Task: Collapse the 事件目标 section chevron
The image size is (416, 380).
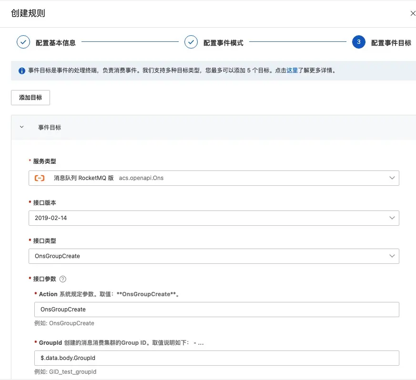Action: click(22, 127)
